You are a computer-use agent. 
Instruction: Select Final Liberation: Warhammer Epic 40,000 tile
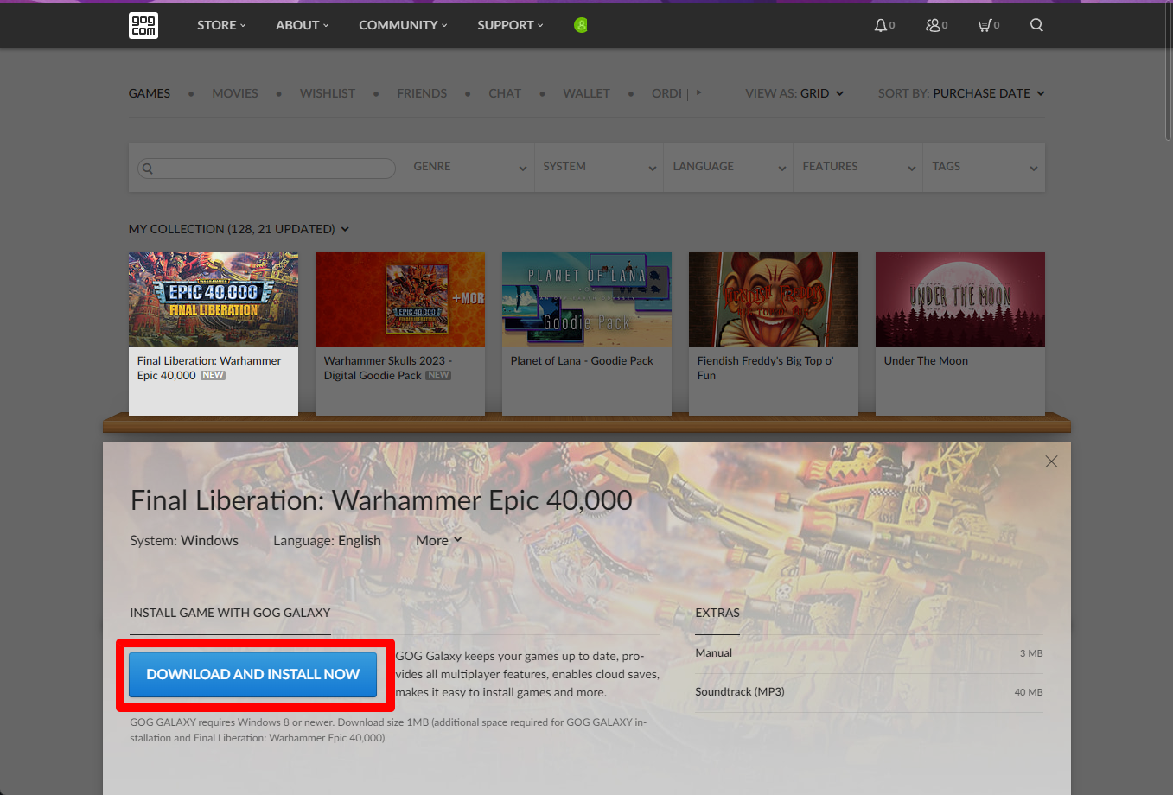(x=214, y=334)
